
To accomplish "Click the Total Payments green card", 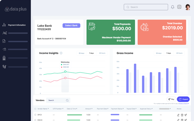I will pyautogui.click(x=111, y=32).
